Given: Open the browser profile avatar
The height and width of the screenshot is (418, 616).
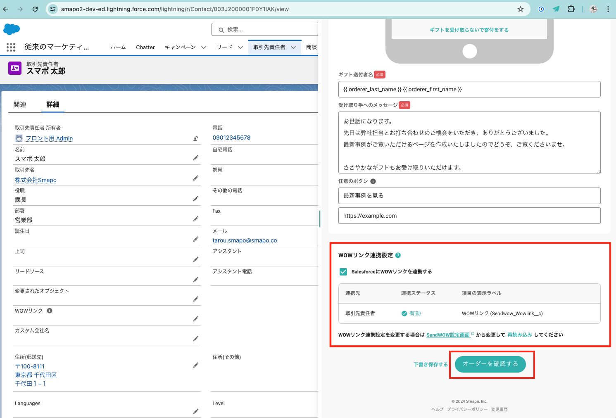Looking at the screenshot, I should (x=594, y=9).
